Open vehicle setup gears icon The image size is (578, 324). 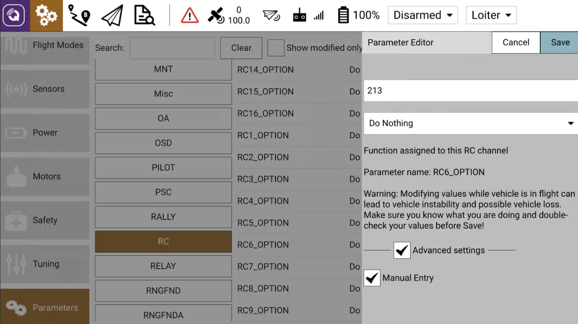click(46, 15)
